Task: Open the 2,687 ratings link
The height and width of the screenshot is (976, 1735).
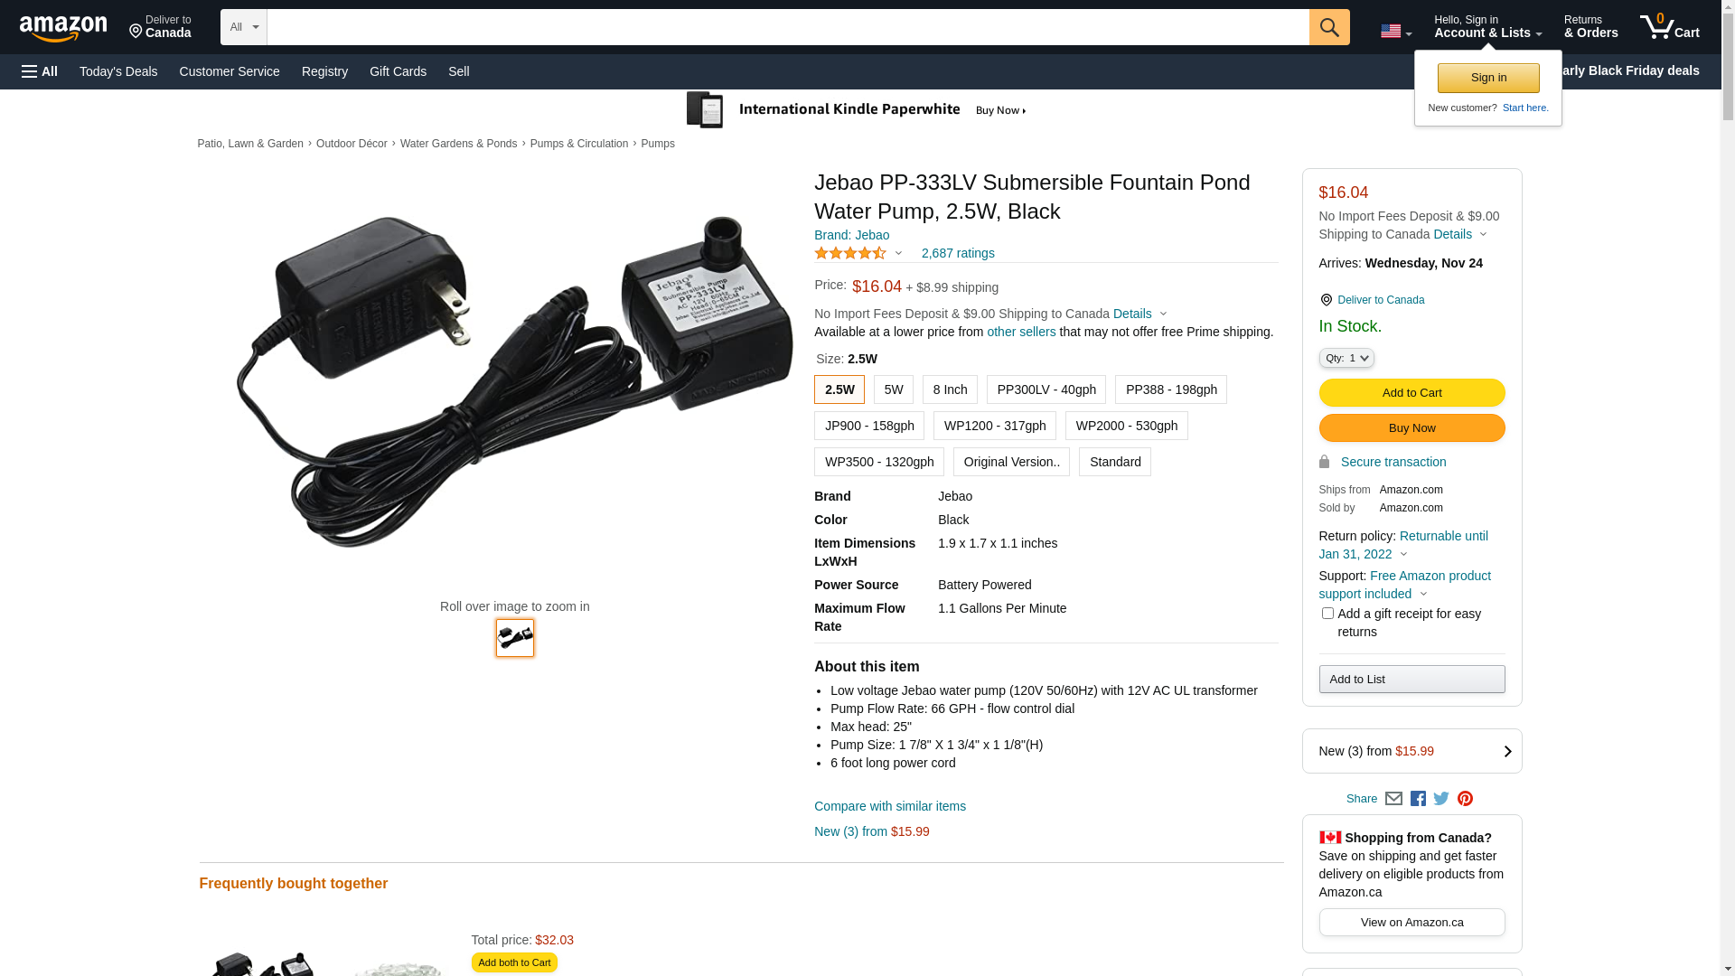Action: (x=957, y=254)
